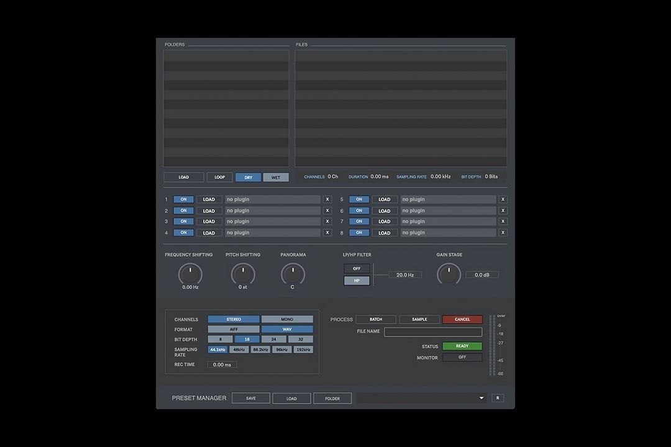Toggle plugin slot 2 ON switch
The image size is (671, 447).
point(183,210)
